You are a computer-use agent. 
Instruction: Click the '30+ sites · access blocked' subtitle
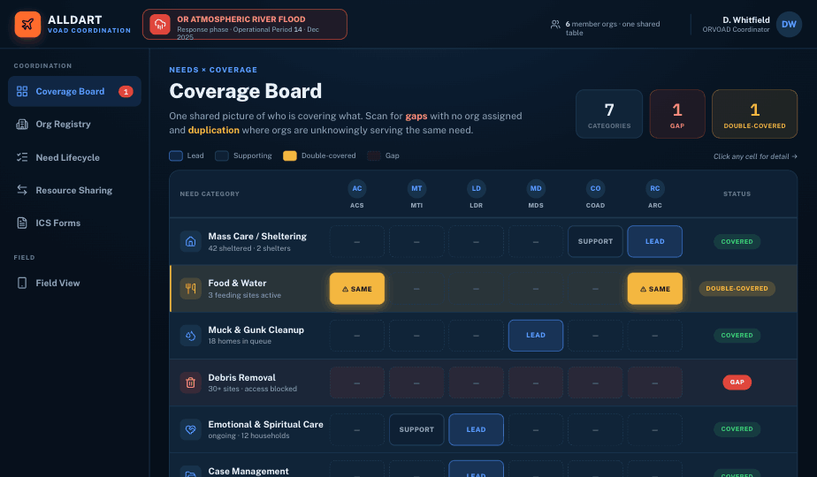[253, 389]
